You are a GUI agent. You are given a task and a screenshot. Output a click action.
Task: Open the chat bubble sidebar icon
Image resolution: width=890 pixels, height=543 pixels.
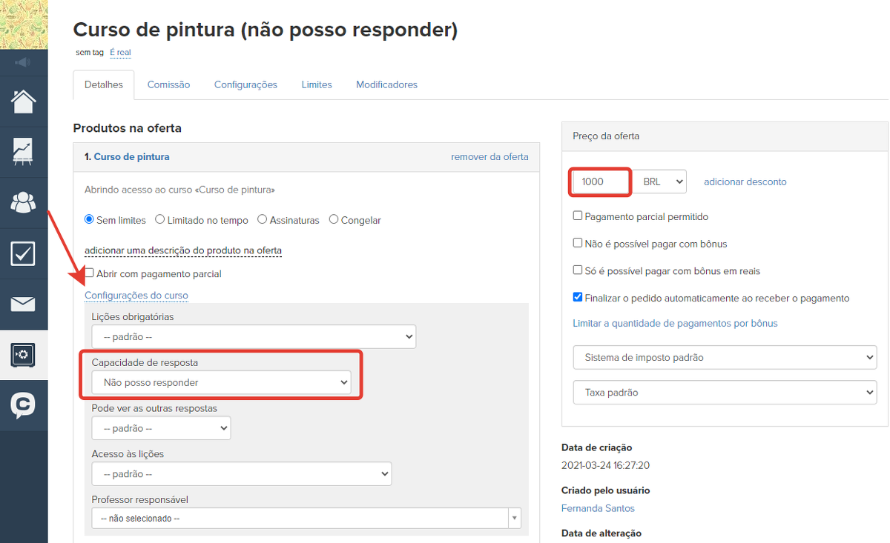tap(24, 405)
